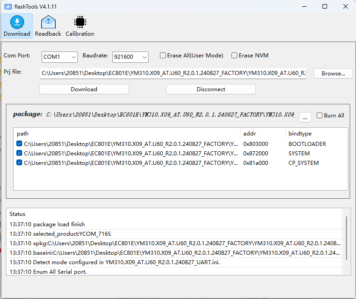Click the path column header
Image resolution: width=356 pixels, height=299 pixels.
pyautogui.click(x=127, y=134)
